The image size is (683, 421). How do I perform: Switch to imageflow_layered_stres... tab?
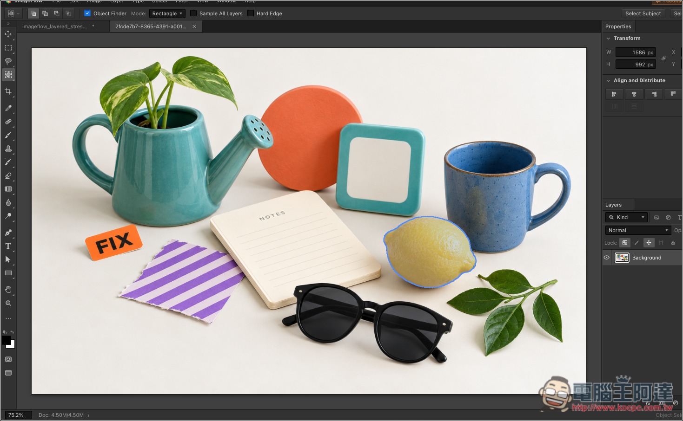(x=54, y=26)
